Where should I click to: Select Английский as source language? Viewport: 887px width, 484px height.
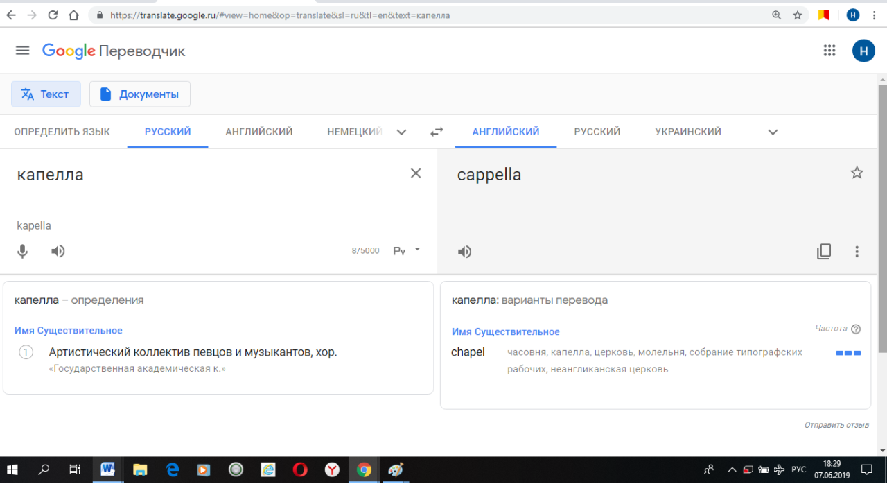pyautogui.click(x=259, y=132)
